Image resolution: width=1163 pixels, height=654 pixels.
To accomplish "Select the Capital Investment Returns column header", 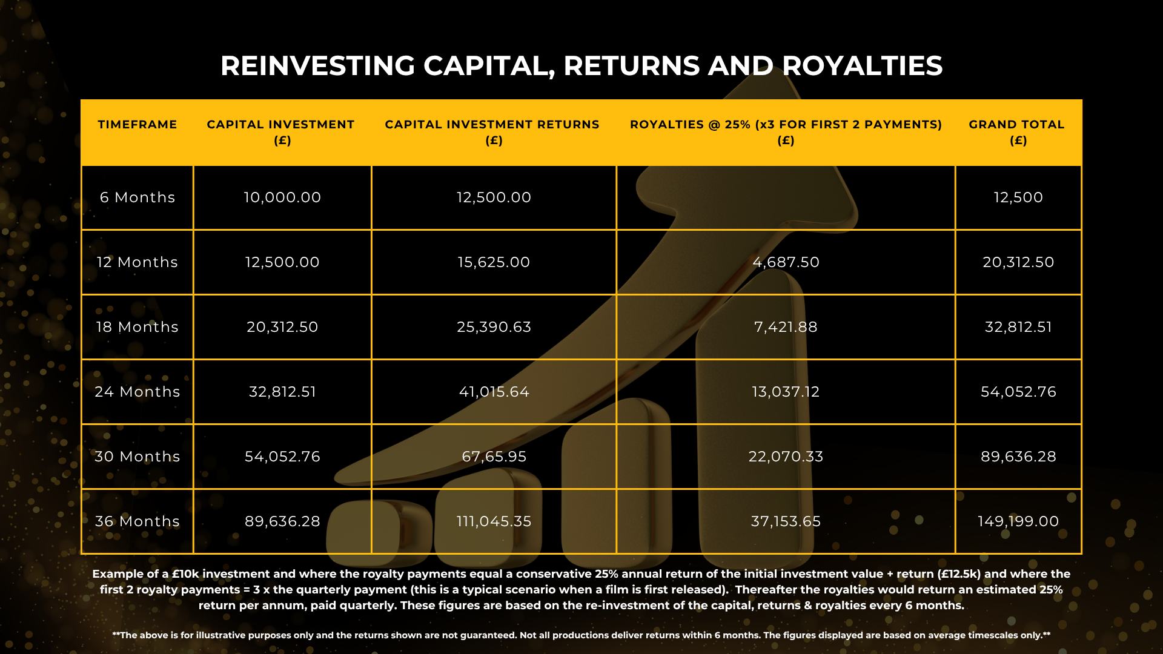I will pyautogui.click(x=492, y=132).
